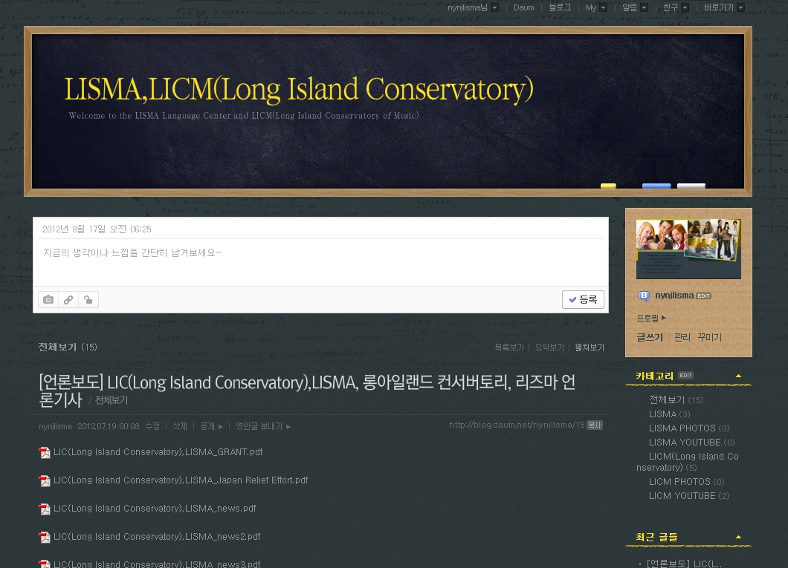Click the 등록 submit button
The image size is (788, 568).
pos(583,299)
